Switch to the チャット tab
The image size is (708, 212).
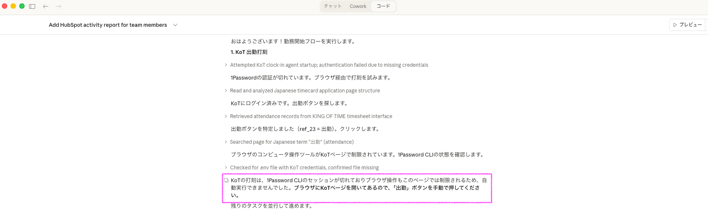(x=332, y=6)
